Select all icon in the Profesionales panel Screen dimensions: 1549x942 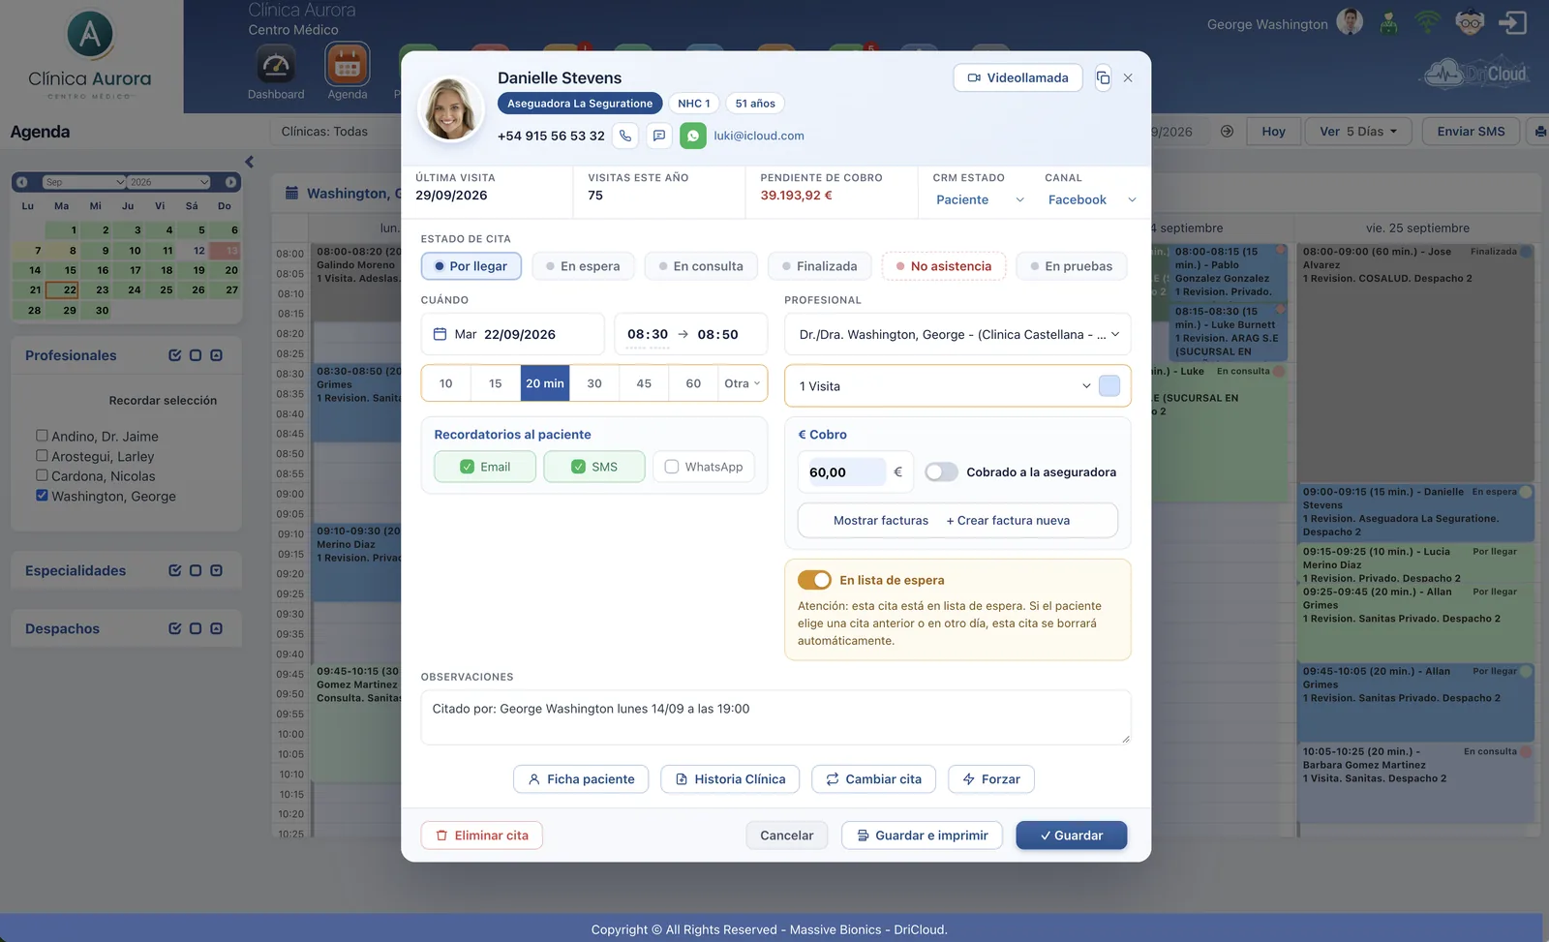tap(175, 355)
